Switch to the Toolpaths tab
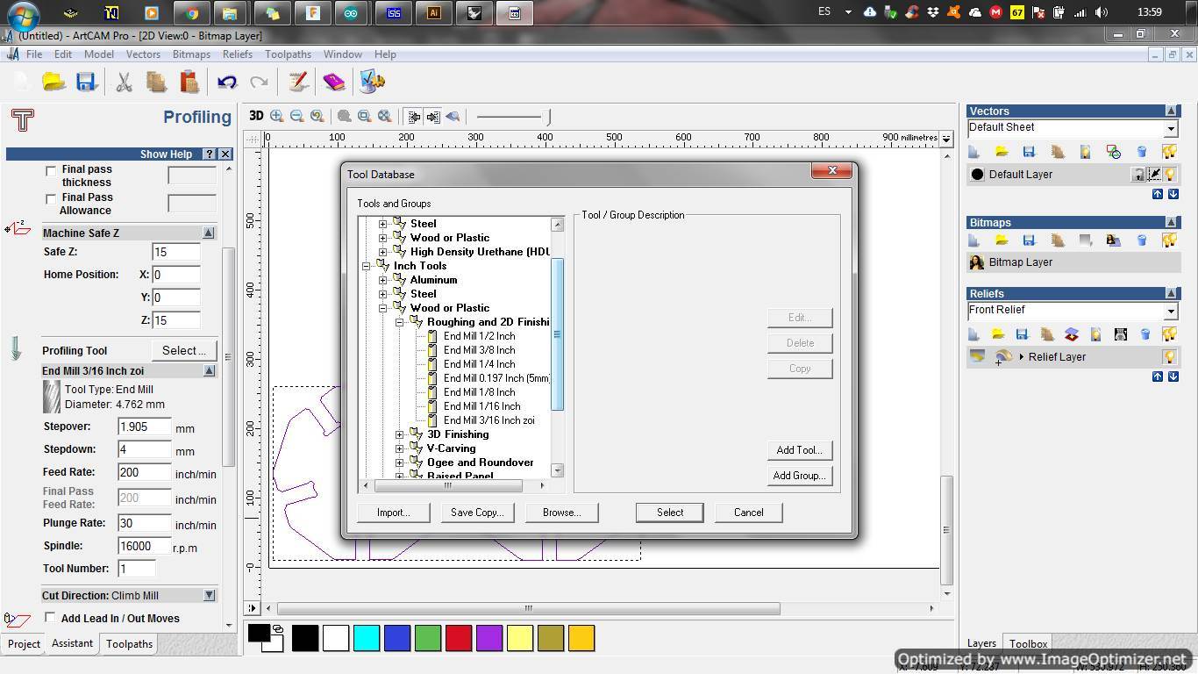1198x674 pixels. pos(129,644)
